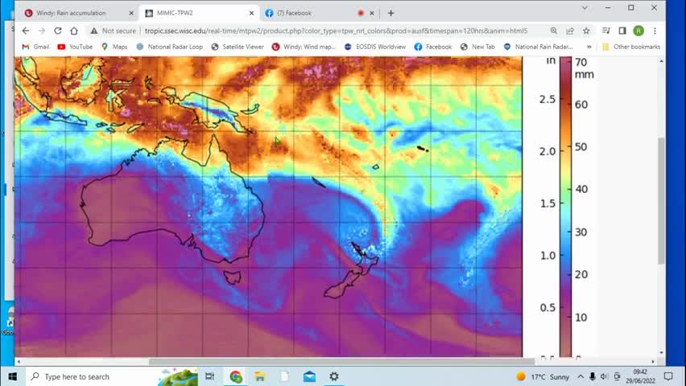The height and width of the screenshot is (386, 686).
Task: Open the blank document taskbar icon
Action: click(284, 376)
